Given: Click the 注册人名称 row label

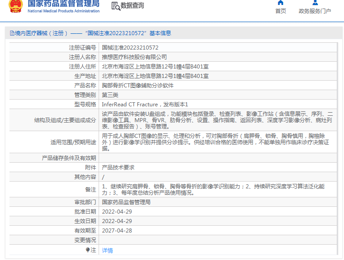Looking at the screenshot, I should [x=82, y=57].
